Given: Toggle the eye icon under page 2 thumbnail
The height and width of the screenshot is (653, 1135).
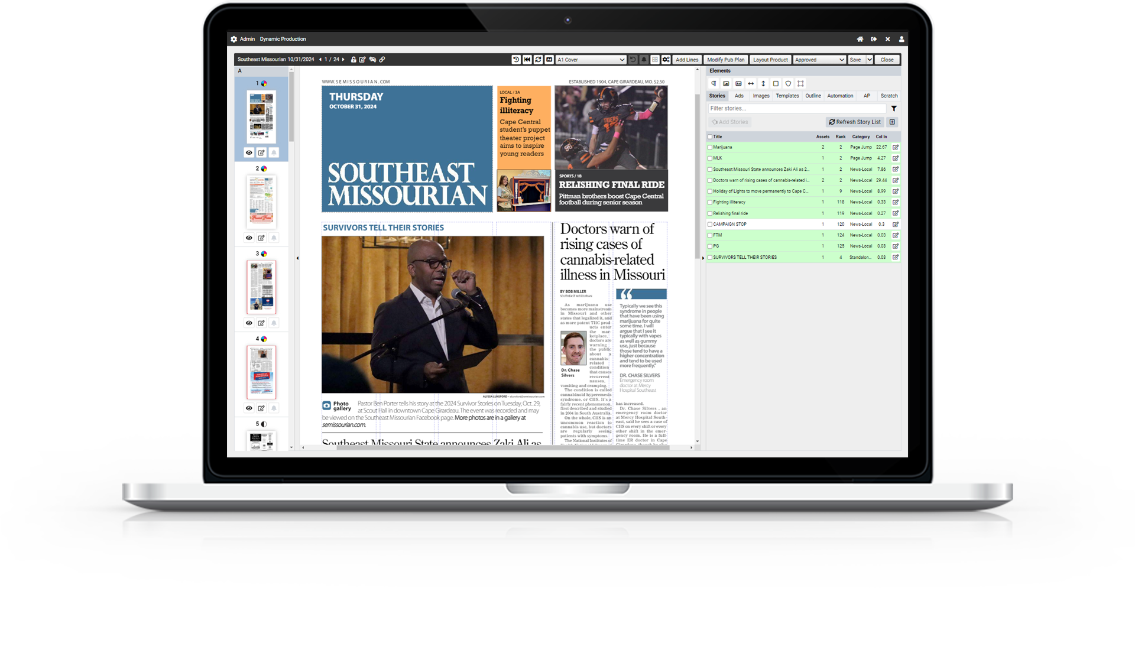Looking at the screenshot, I should pos(249,238).
